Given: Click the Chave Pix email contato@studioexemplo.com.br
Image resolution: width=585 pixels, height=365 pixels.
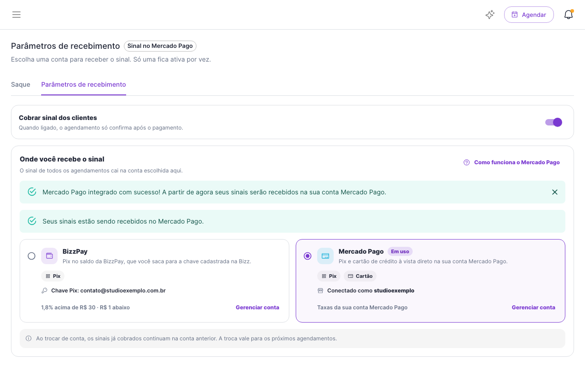Looking at the screenshot, I should coord(123,291).
